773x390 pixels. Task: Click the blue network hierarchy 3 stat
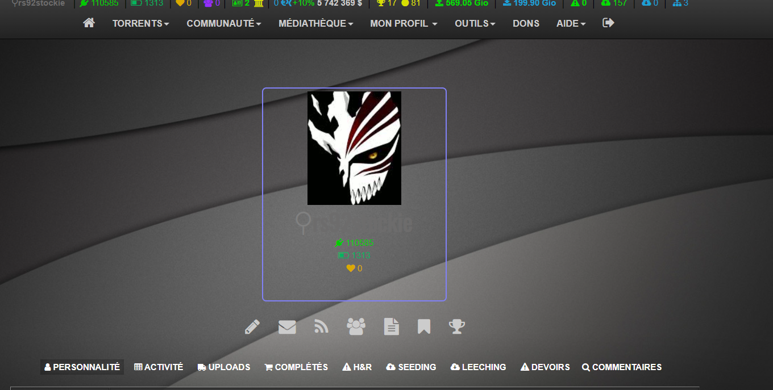(x=680, y=3)
